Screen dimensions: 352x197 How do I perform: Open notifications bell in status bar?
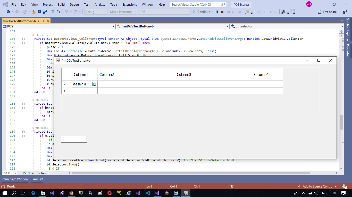coord(344,186)
